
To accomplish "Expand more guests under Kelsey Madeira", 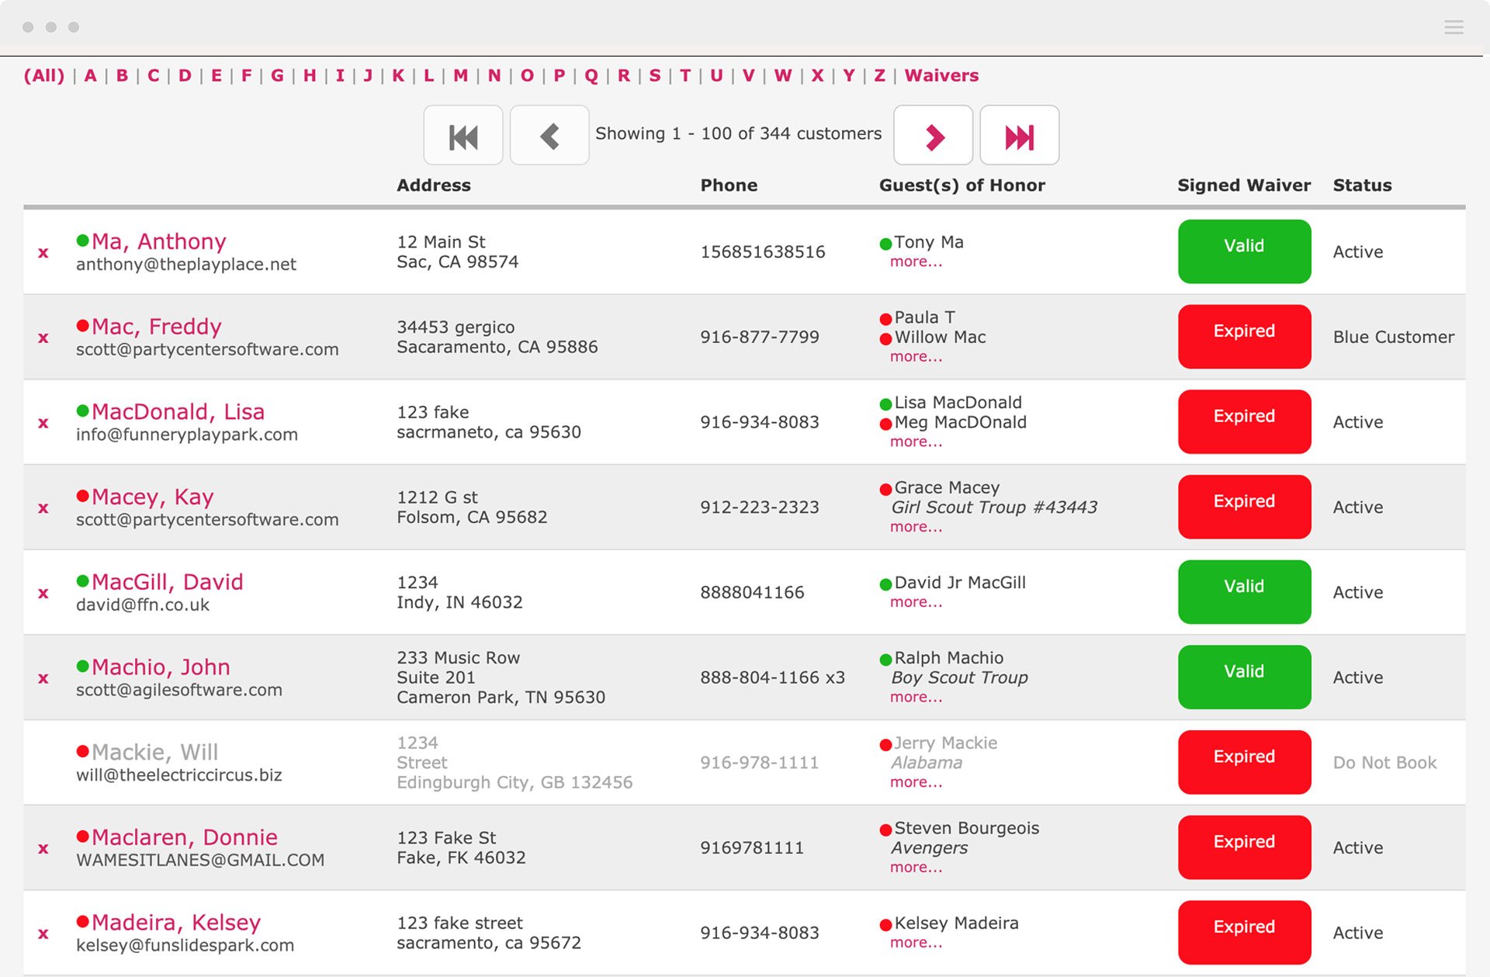I will coord(916,942).
